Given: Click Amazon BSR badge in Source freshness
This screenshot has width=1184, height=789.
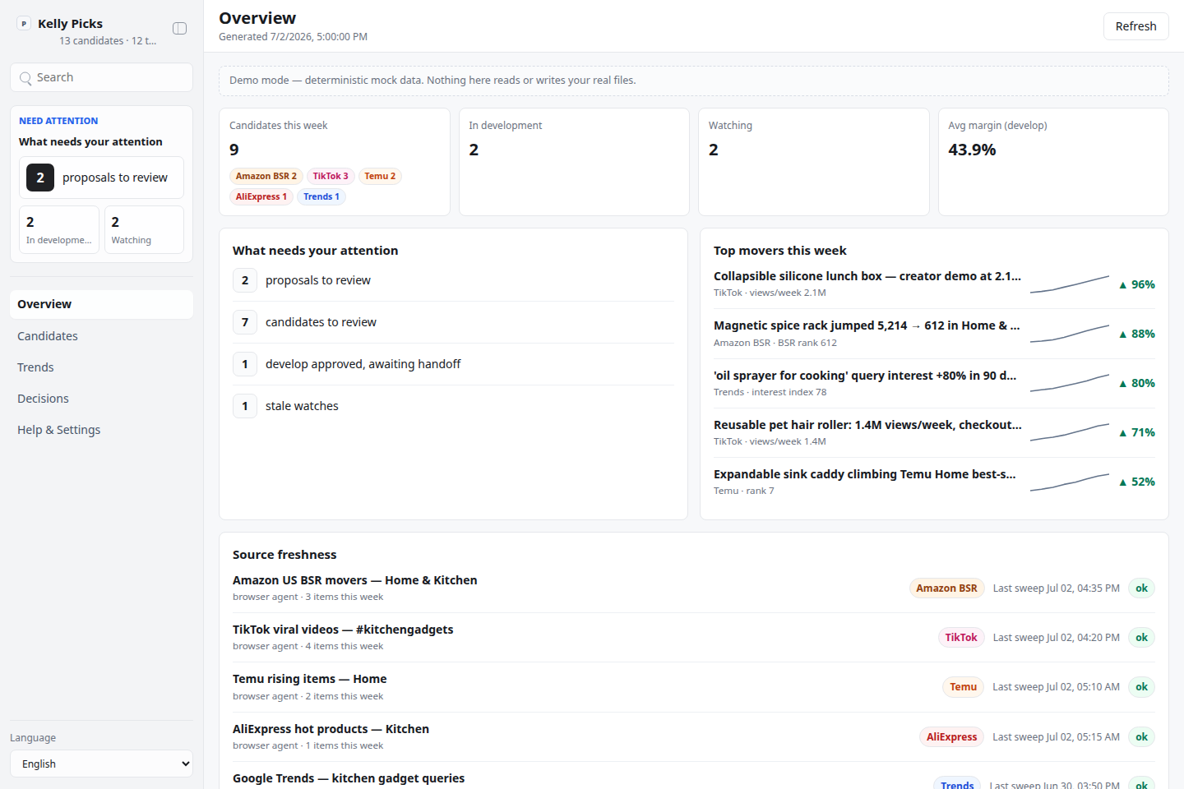Looking at the screenshot, I should pyautogui.click(x=946, y=588).
